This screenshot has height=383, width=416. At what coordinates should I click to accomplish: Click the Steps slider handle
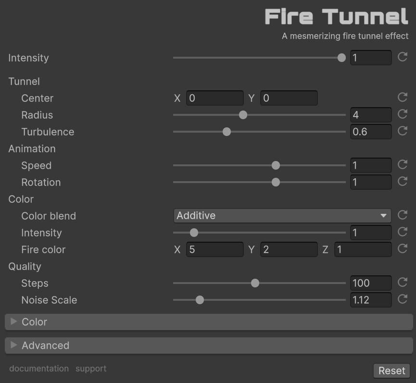pos(255,283)
